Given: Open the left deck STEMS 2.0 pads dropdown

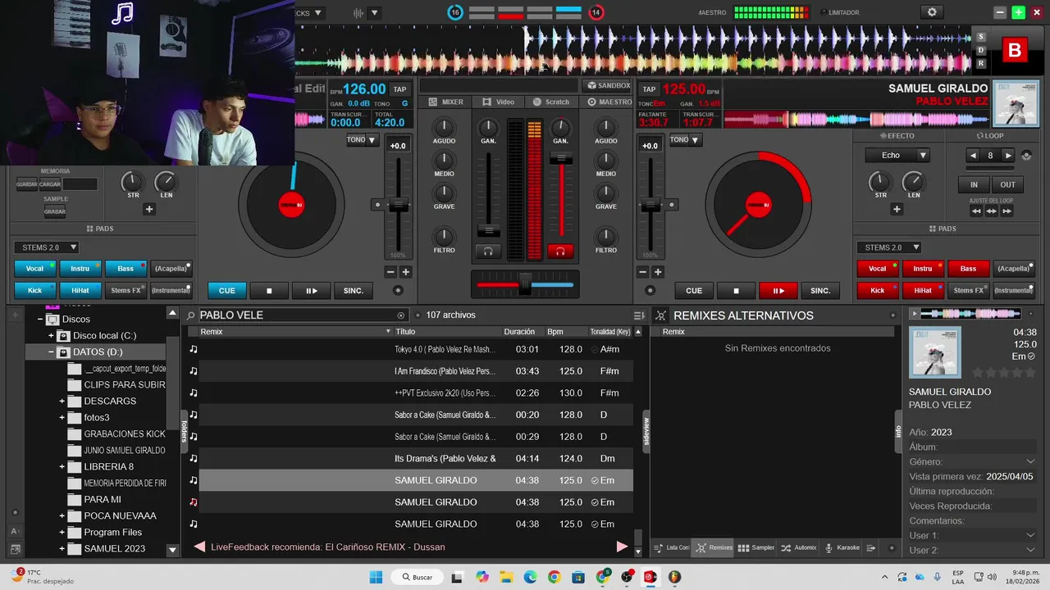Looking at the screenshot, I should [x=46, y=247].
